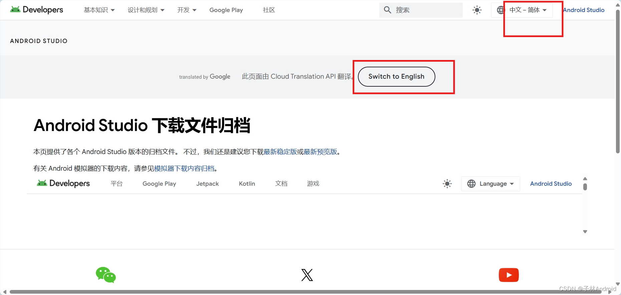Click the ANDROID STUDIO breadcrumb heading
This screenshot has width=621, height=295.
pyautogui.click(x=39, y=41)
